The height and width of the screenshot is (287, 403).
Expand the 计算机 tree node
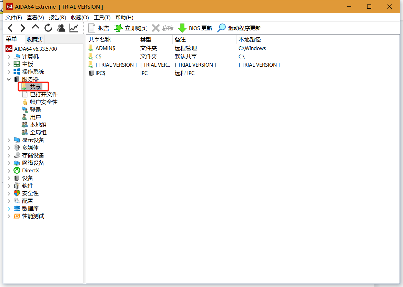point(9,57)
